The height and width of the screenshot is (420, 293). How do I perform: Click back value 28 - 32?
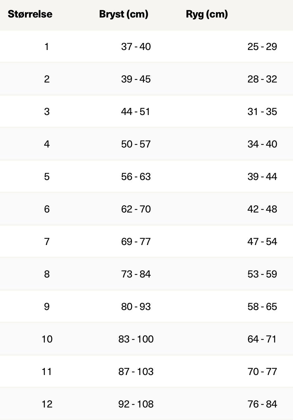click(x=262, y=79)
